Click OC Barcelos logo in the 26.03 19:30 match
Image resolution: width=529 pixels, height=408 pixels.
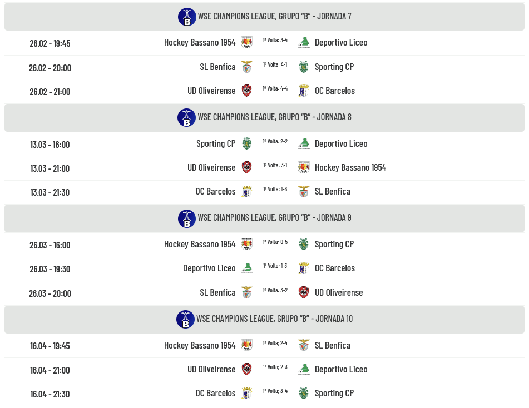coord(304,268)
